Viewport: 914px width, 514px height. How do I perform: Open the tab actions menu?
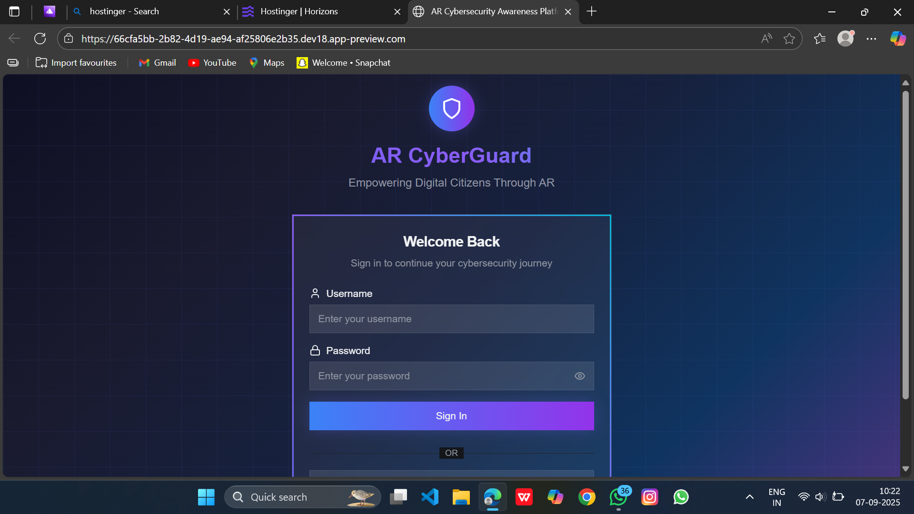[14, 11]
